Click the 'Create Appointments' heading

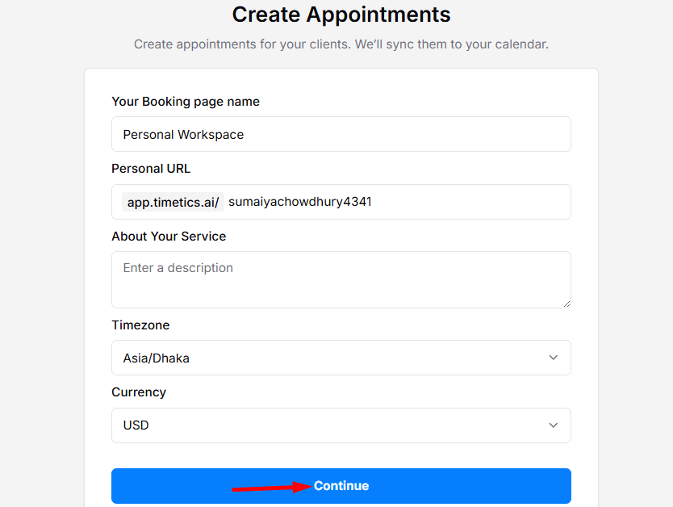[341, 15]
